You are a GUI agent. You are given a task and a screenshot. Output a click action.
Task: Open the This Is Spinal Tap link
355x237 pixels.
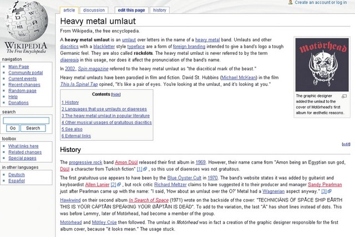tap(79, 84)
